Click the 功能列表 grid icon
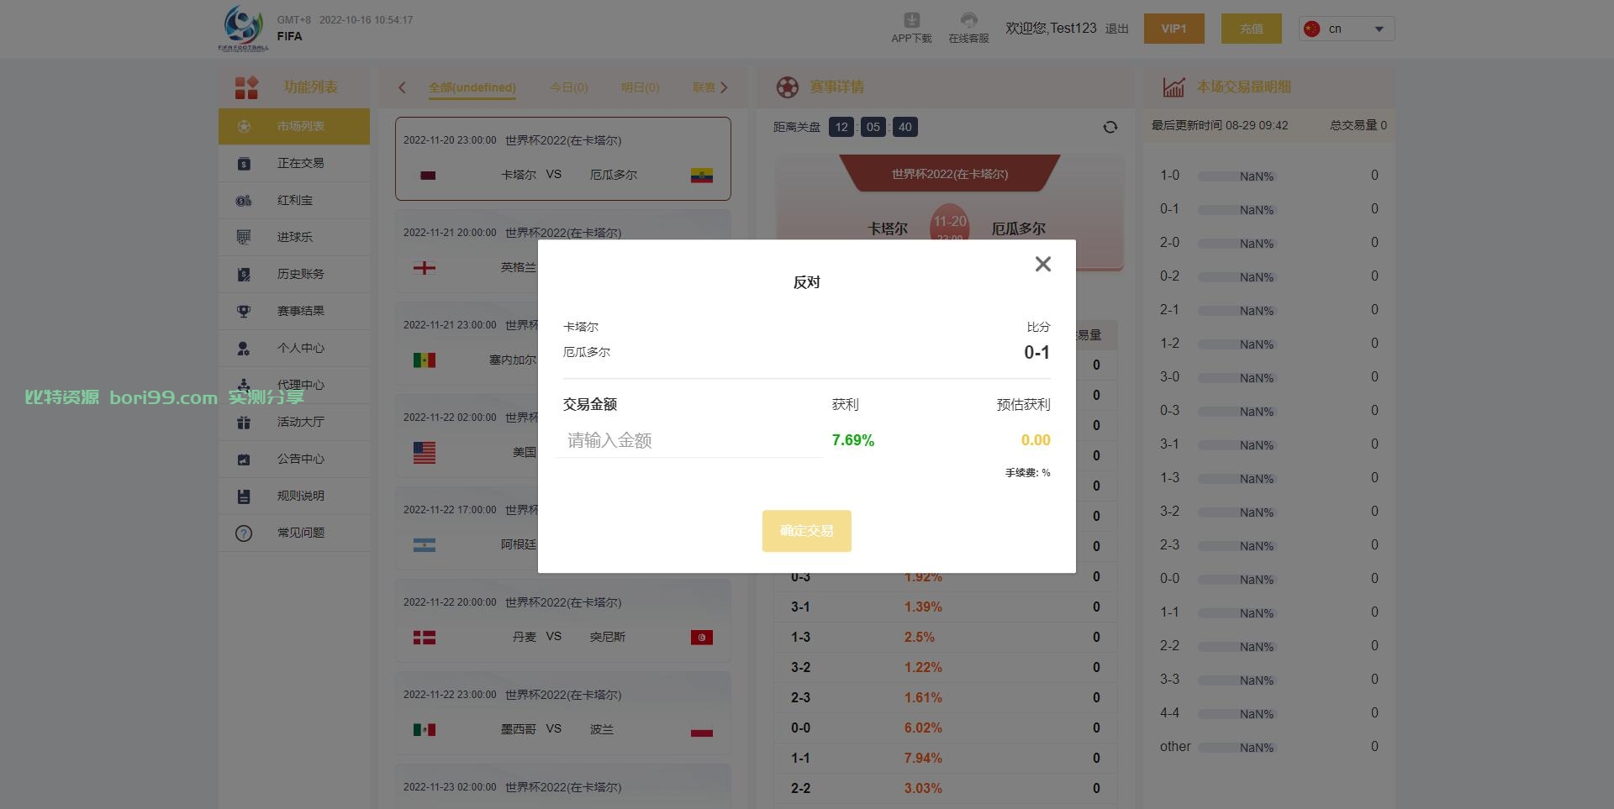 [x=246, y=87]
